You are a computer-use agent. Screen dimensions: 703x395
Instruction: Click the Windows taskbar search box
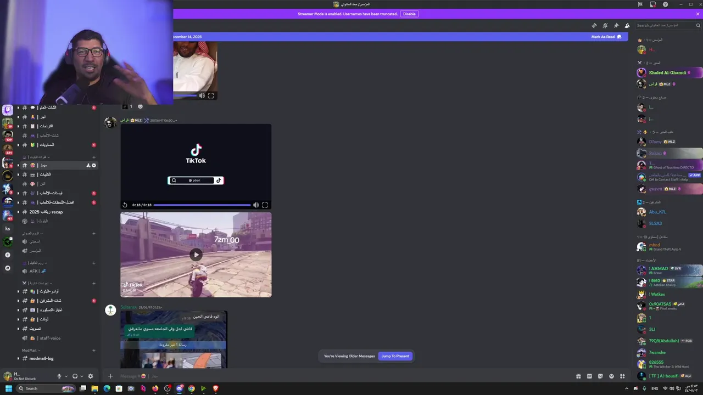(x=47, y=388)
